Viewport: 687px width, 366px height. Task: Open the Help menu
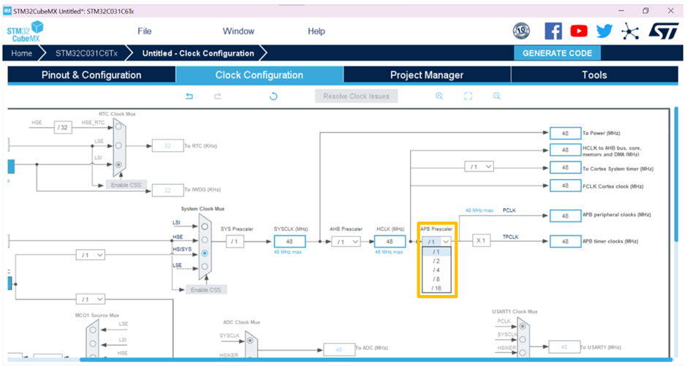point(316,31)
